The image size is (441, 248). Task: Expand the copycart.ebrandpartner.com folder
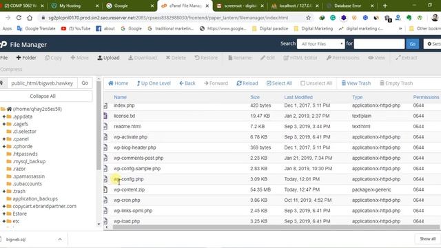[4, 206]
